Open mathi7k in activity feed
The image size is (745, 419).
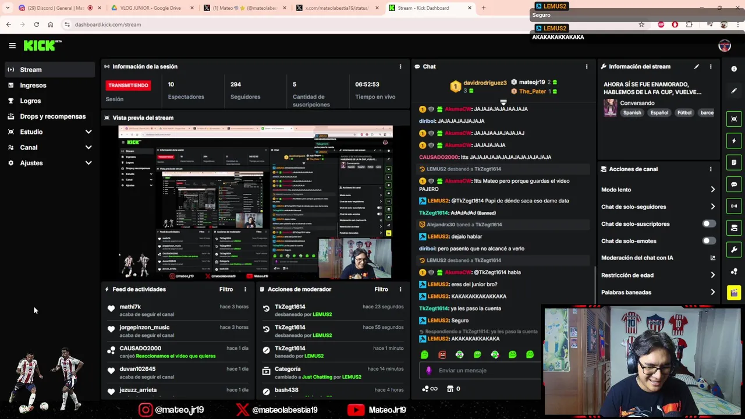(x=130, y=307)
